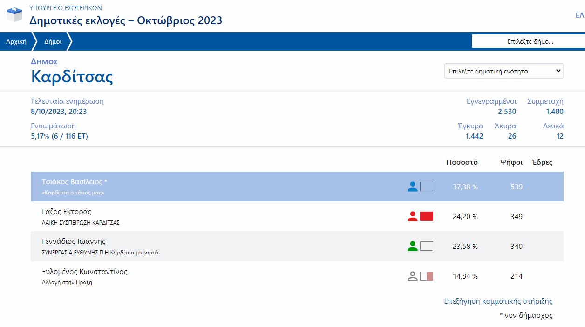Image resolution: width=585 pixels, height=327 pixels.
Task: Click the 'Δημοτικές εκλογές – Οκτώβριος 2023' title
Action: [126, 20]
